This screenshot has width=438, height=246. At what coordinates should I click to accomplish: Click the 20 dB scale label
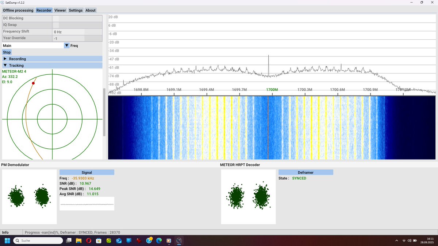coord(113,17)
